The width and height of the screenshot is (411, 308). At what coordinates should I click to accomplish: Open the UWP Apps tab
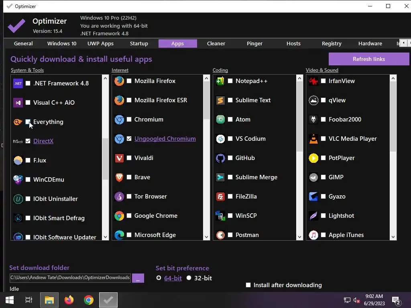point(100,43)
